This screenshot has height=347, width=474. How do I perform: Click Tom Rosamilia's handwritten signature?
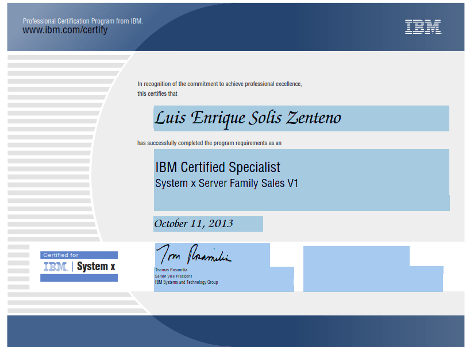194,254
